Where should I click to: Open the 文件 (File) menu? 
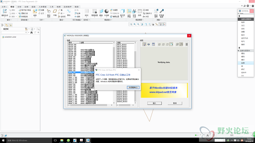(4, 7)
